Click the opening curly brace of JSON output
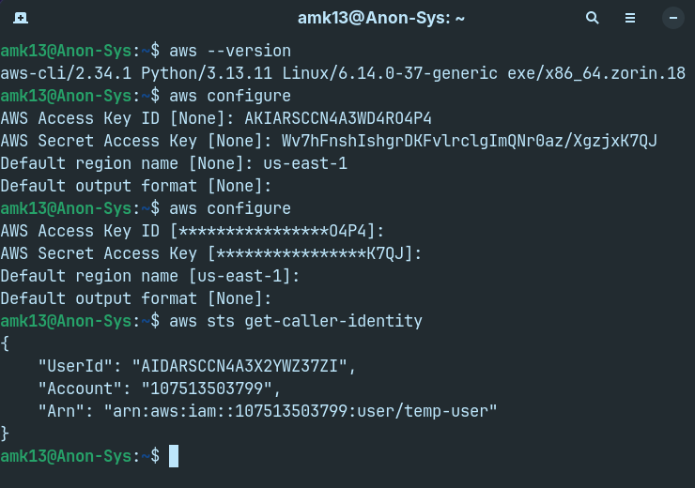Image resolution: width=695 pixels, height=488 pixels. (6, 343)
